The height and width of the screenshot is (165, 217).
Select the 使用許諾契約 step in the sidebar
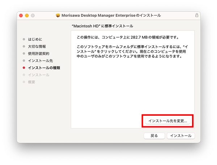coord(39,54)
